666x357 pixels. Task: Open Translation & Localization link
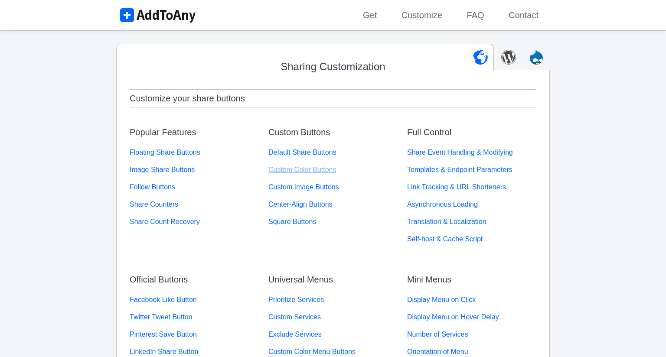point(447,221)
